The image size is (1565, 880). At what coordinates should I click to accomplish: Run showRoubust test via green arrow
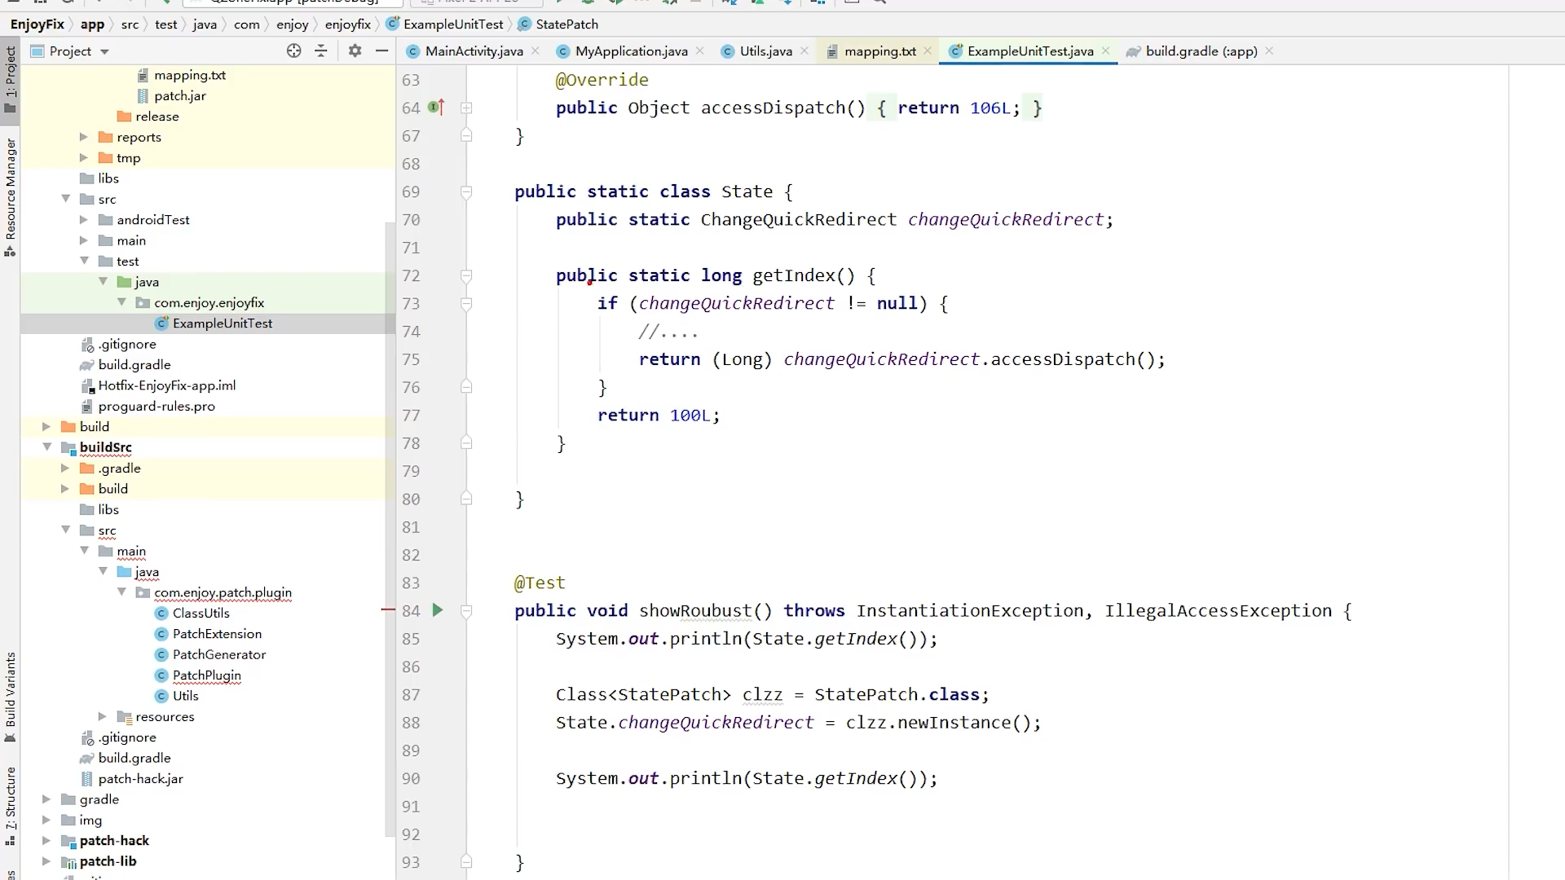tap(438, 610)
